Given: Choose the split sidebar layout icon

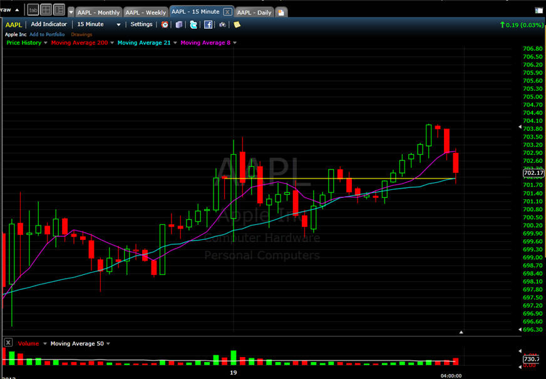Looking at the screenshot, I should coord(59,9).
